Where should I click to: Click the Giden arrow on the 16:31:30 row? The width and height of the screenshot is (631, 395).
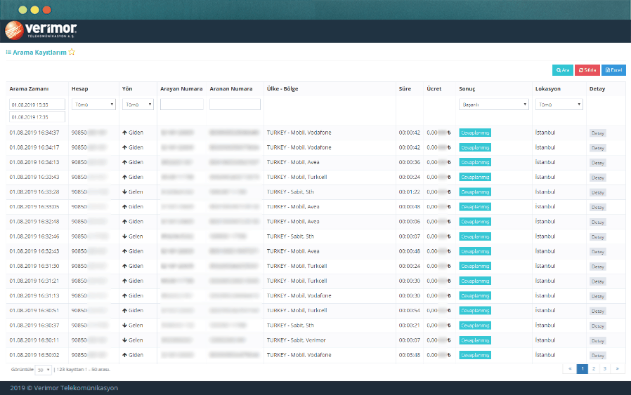pos(125,266)
